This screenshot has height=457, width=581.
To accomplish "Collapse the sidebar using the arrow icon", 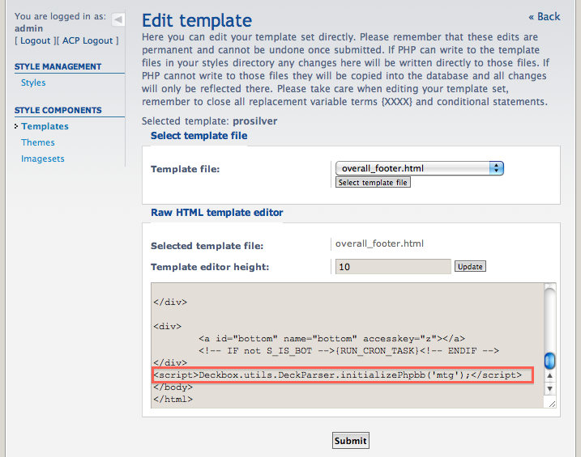I will click(x=118, y=19).
